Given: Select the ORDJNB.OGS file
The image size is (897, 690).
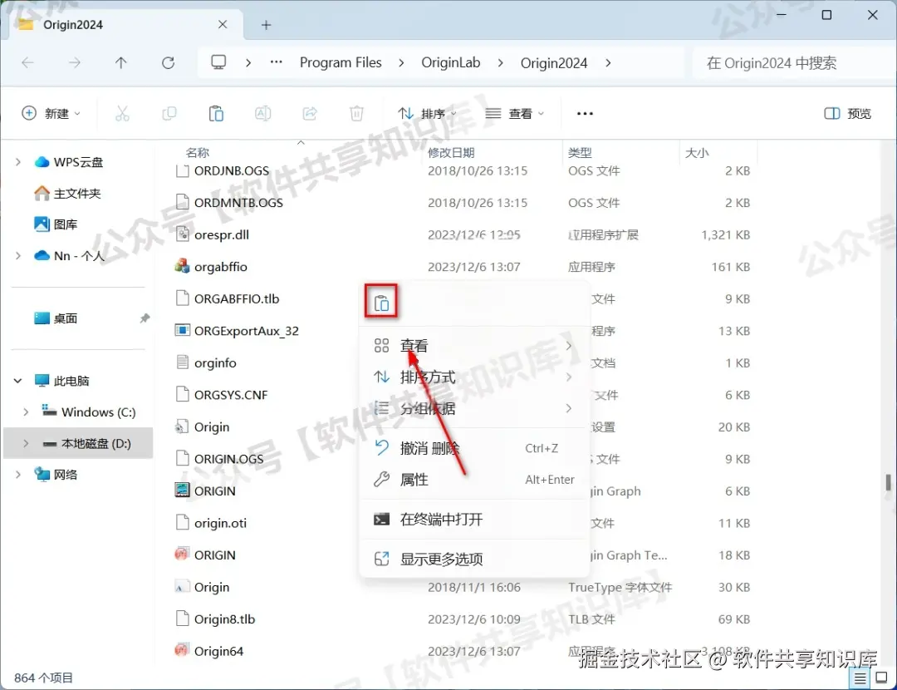Looking at the screenshot, I should pos(232,170).
